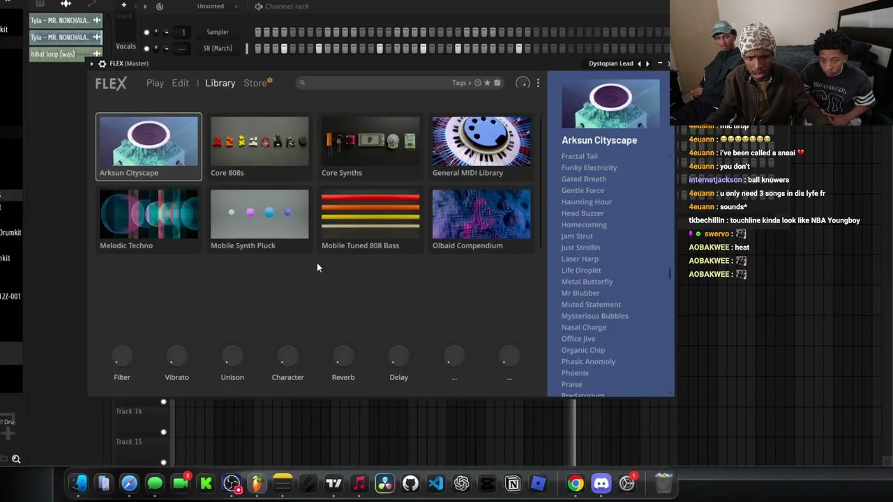This screenshot has width=893, height=502.
Task: Launch Safari from the Dock
Action: click(129, 483)
